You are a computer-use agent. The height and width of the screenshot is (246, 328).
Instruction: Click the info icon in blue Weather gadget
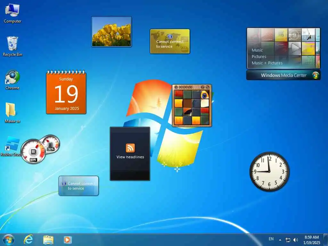click(64, 184)
